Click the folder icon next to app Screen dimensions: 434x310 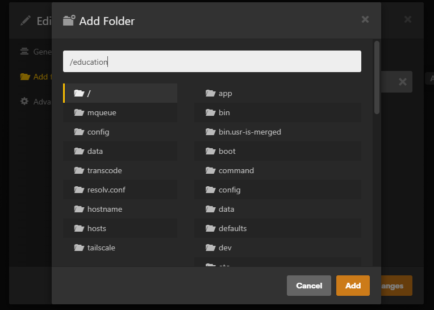210,93
